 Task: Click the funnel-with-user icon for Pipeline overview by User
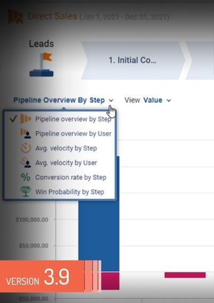coord(26,133)
